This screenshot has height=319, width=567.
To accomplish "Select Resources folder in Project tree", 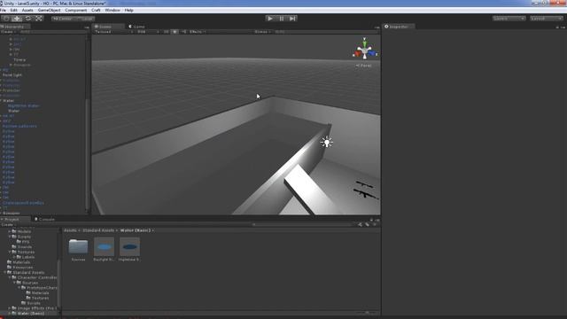I will [x=23, y=268].
